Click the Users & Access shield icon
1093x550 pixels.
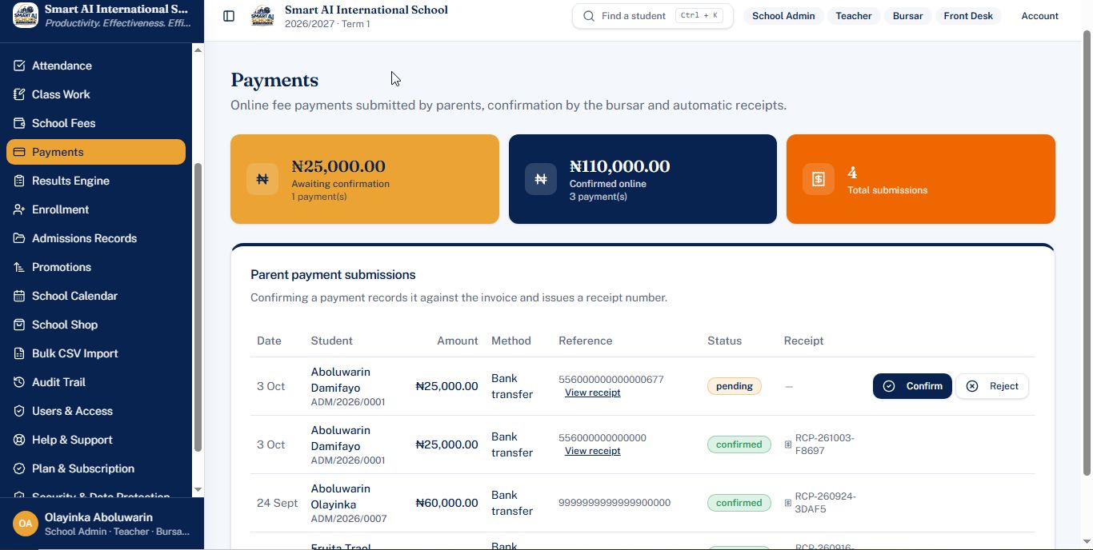point(19,411)
